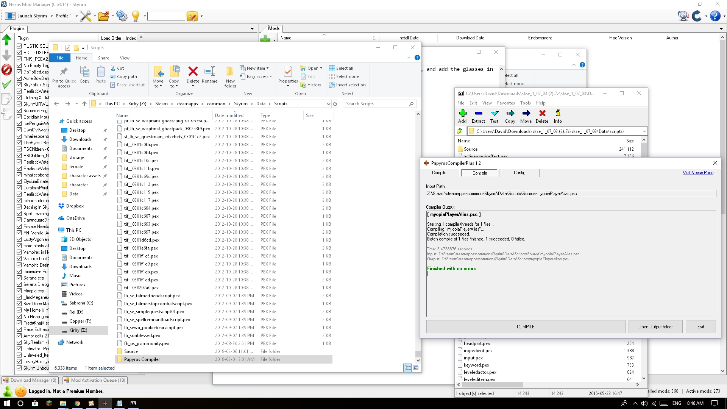Open Nexus Mod Manager settings gear
This screenshot has height=409, width=727.
coord(122,16)
